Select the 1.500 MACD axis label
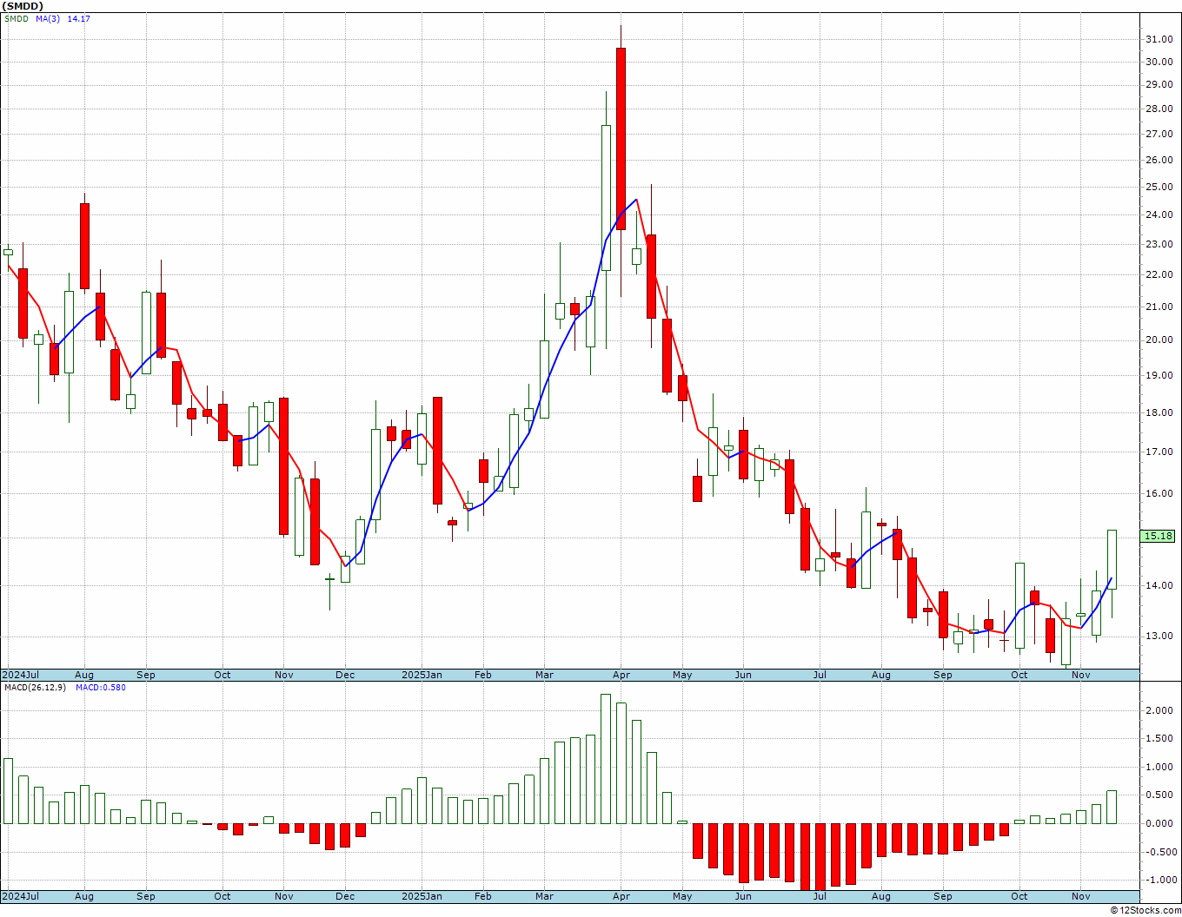Image resolution: width=1182 pixels, height=917 pixels. pos(1159,739)
